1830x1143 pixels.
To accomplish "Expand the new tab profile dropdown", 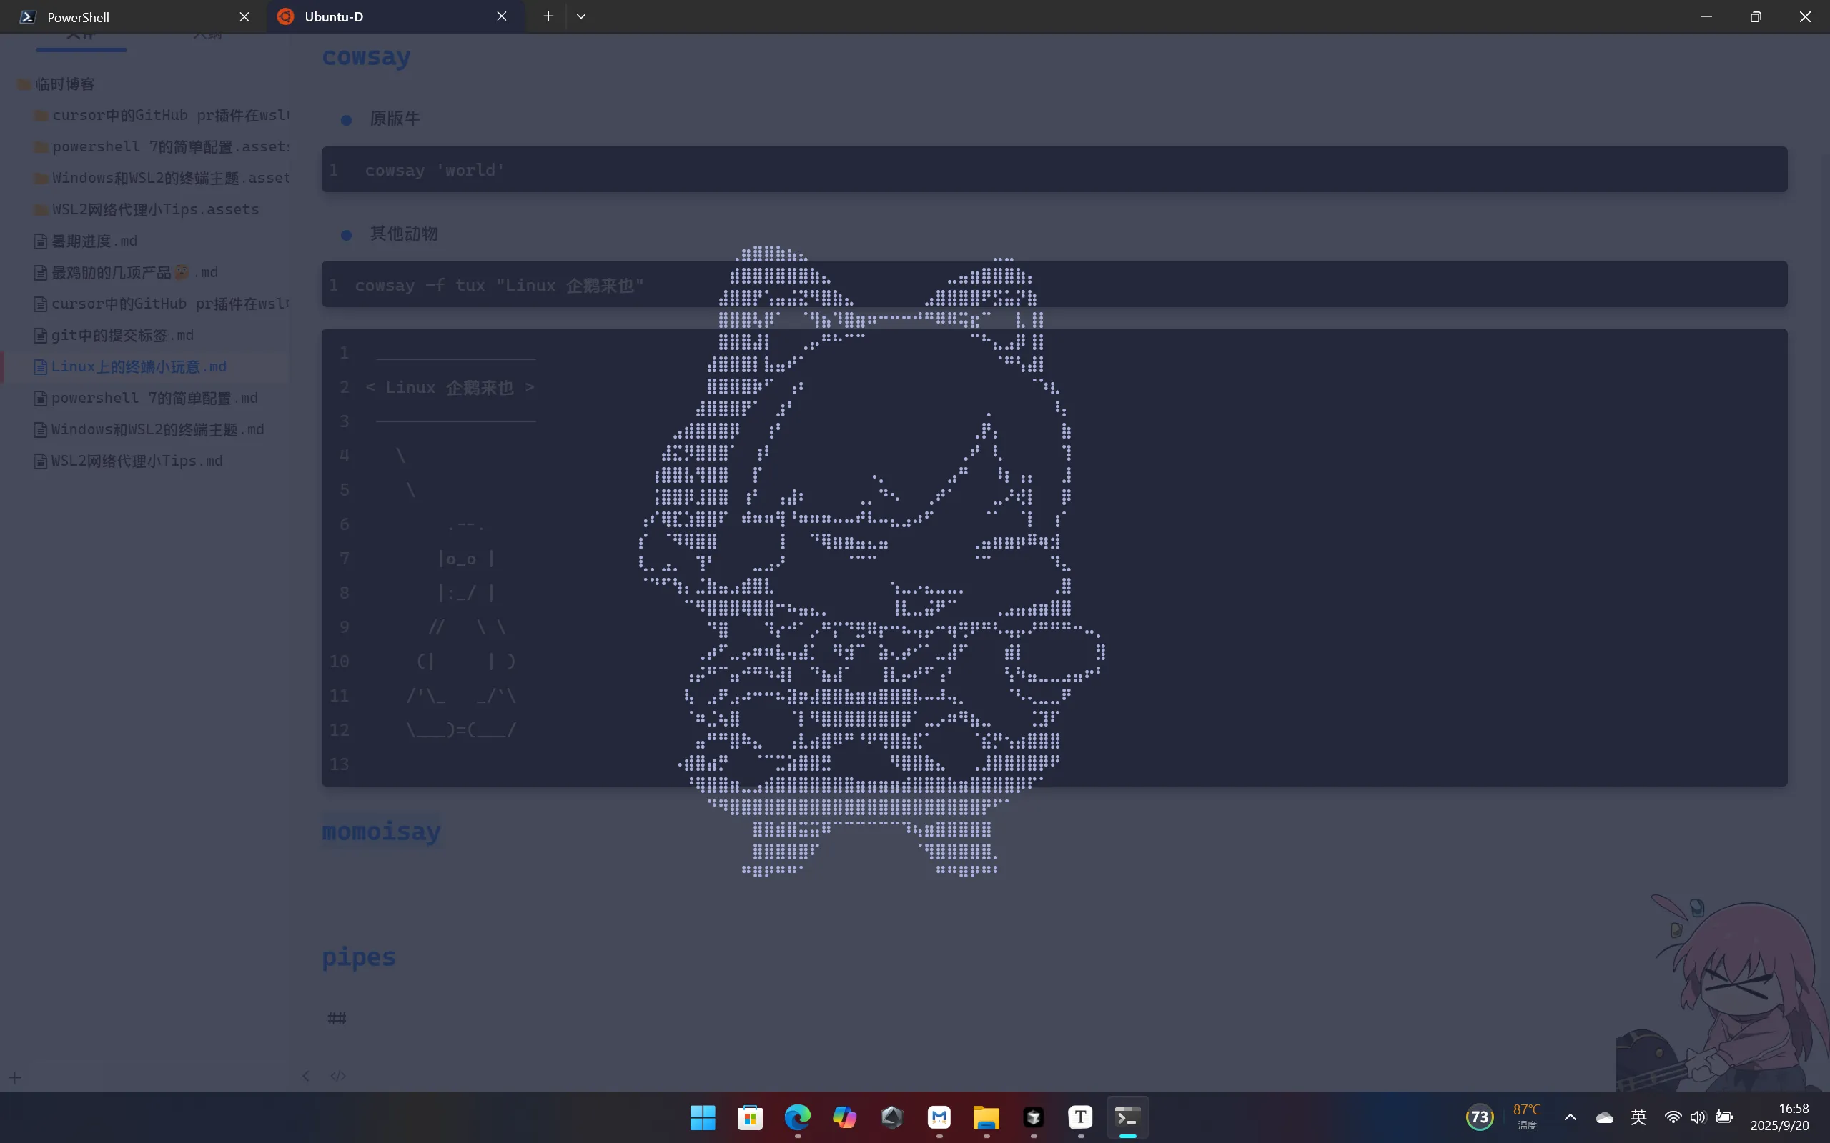I will pos(580,16).
